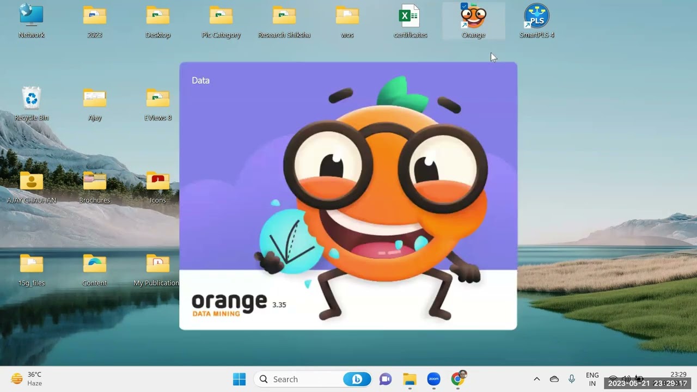Open the Network desktop icon
697x392 pixels.
[x=32, y=21]
